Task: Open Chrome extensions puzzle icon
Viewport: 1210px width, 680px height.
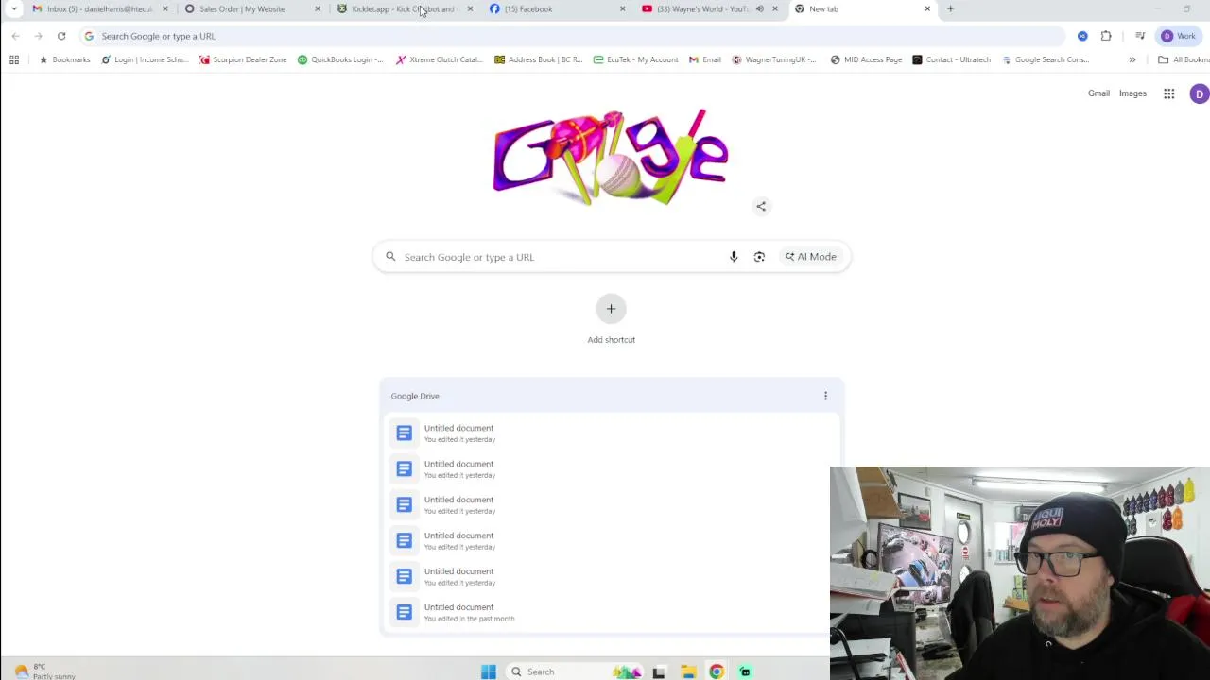Action: pos(1106,36)
